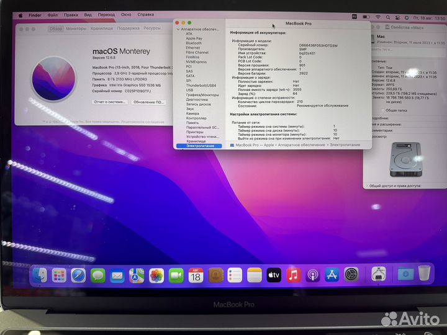447x335 pixels.
Task: Toggle the Общая папка checkbox
Action: [x=383, y=110]
